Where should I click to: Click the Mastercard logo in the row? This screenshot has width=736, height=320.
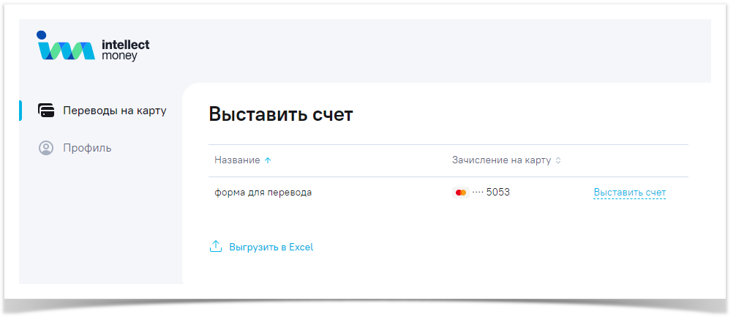pos(460,193)
